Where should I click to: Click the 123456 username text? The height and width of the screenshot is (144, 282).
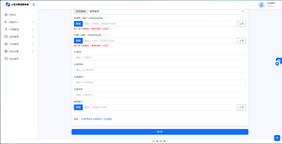271,3
